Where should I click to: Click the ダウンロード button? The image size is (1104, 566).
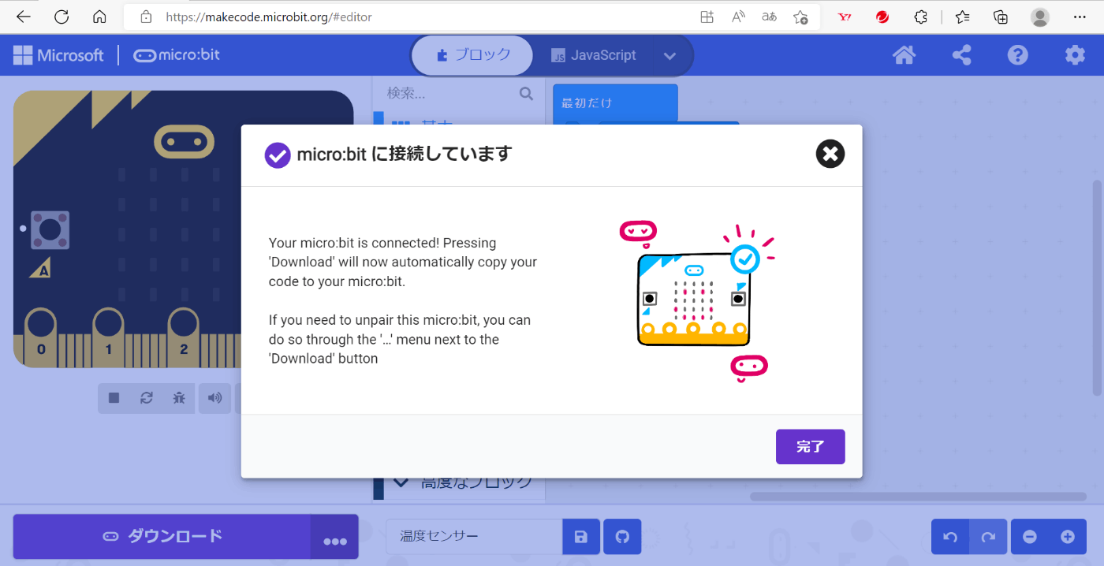point(162,537)
